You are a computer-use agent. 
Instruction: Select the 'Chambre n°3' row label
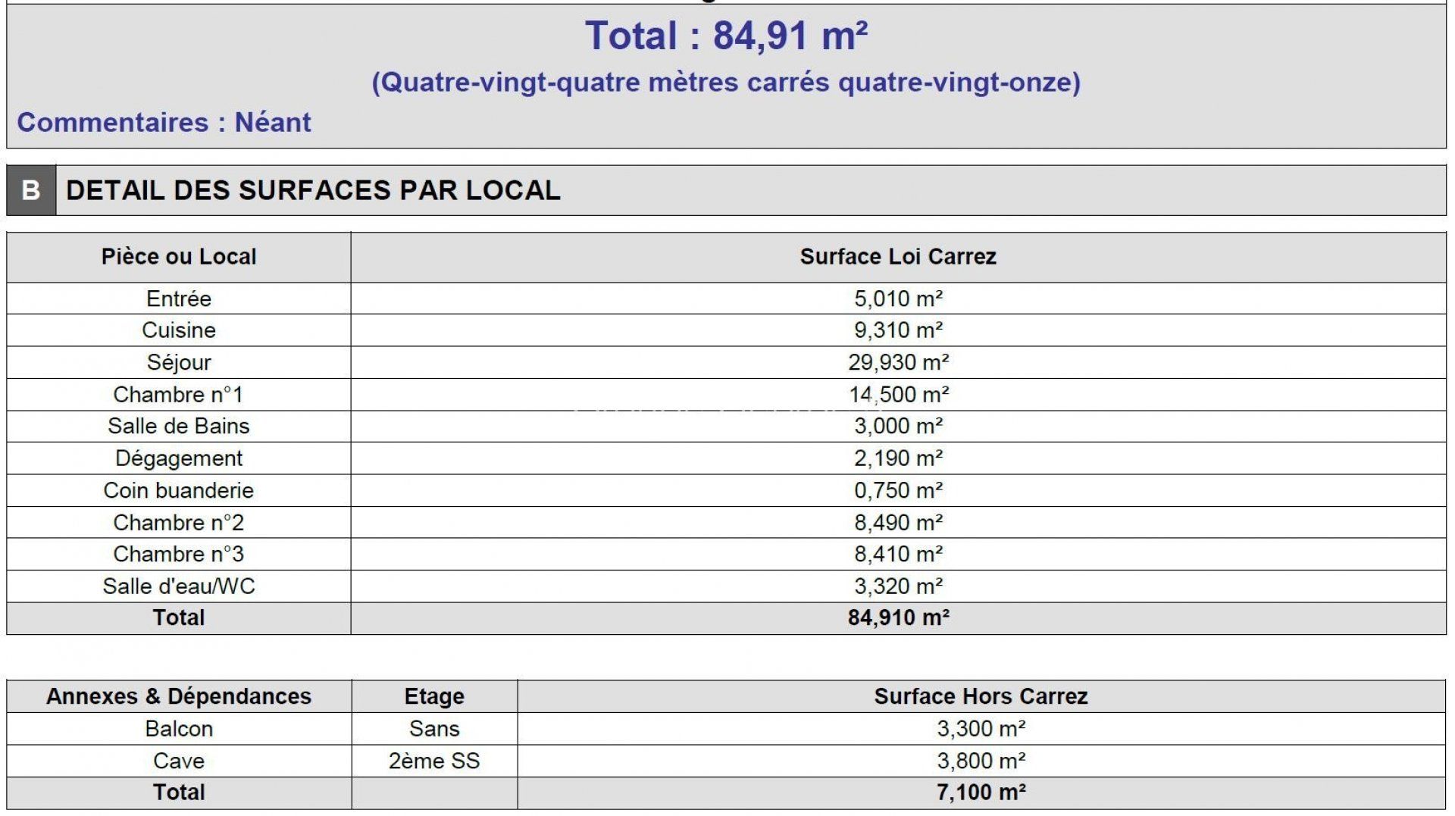pyautogui.click(x=179, y=555)
